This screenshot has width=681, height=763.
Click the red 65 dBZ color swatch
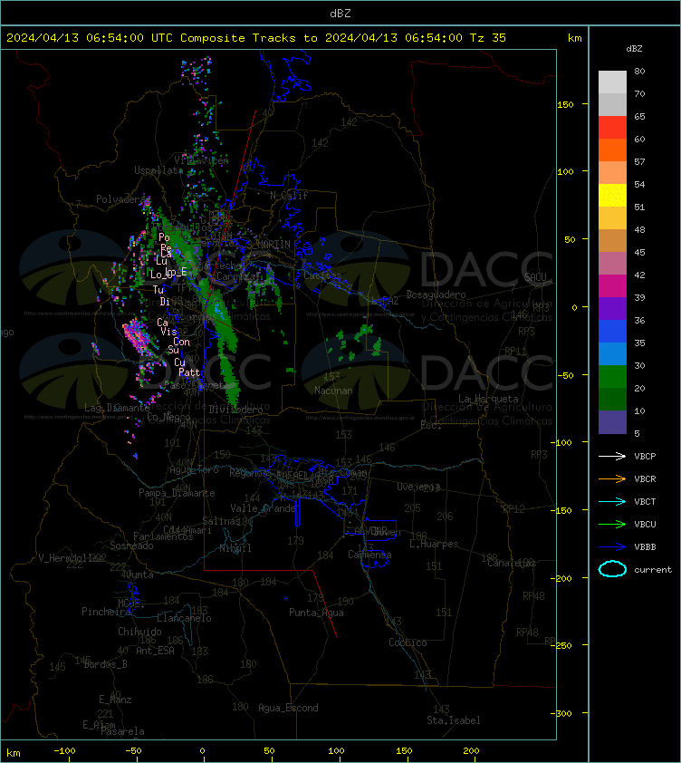coord(612,128)
